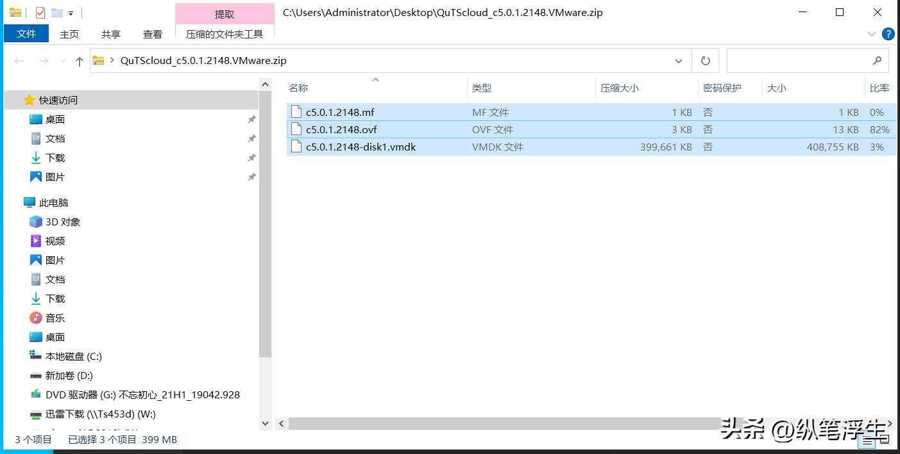Open pinned 图片 under quick access

[55, 177]
